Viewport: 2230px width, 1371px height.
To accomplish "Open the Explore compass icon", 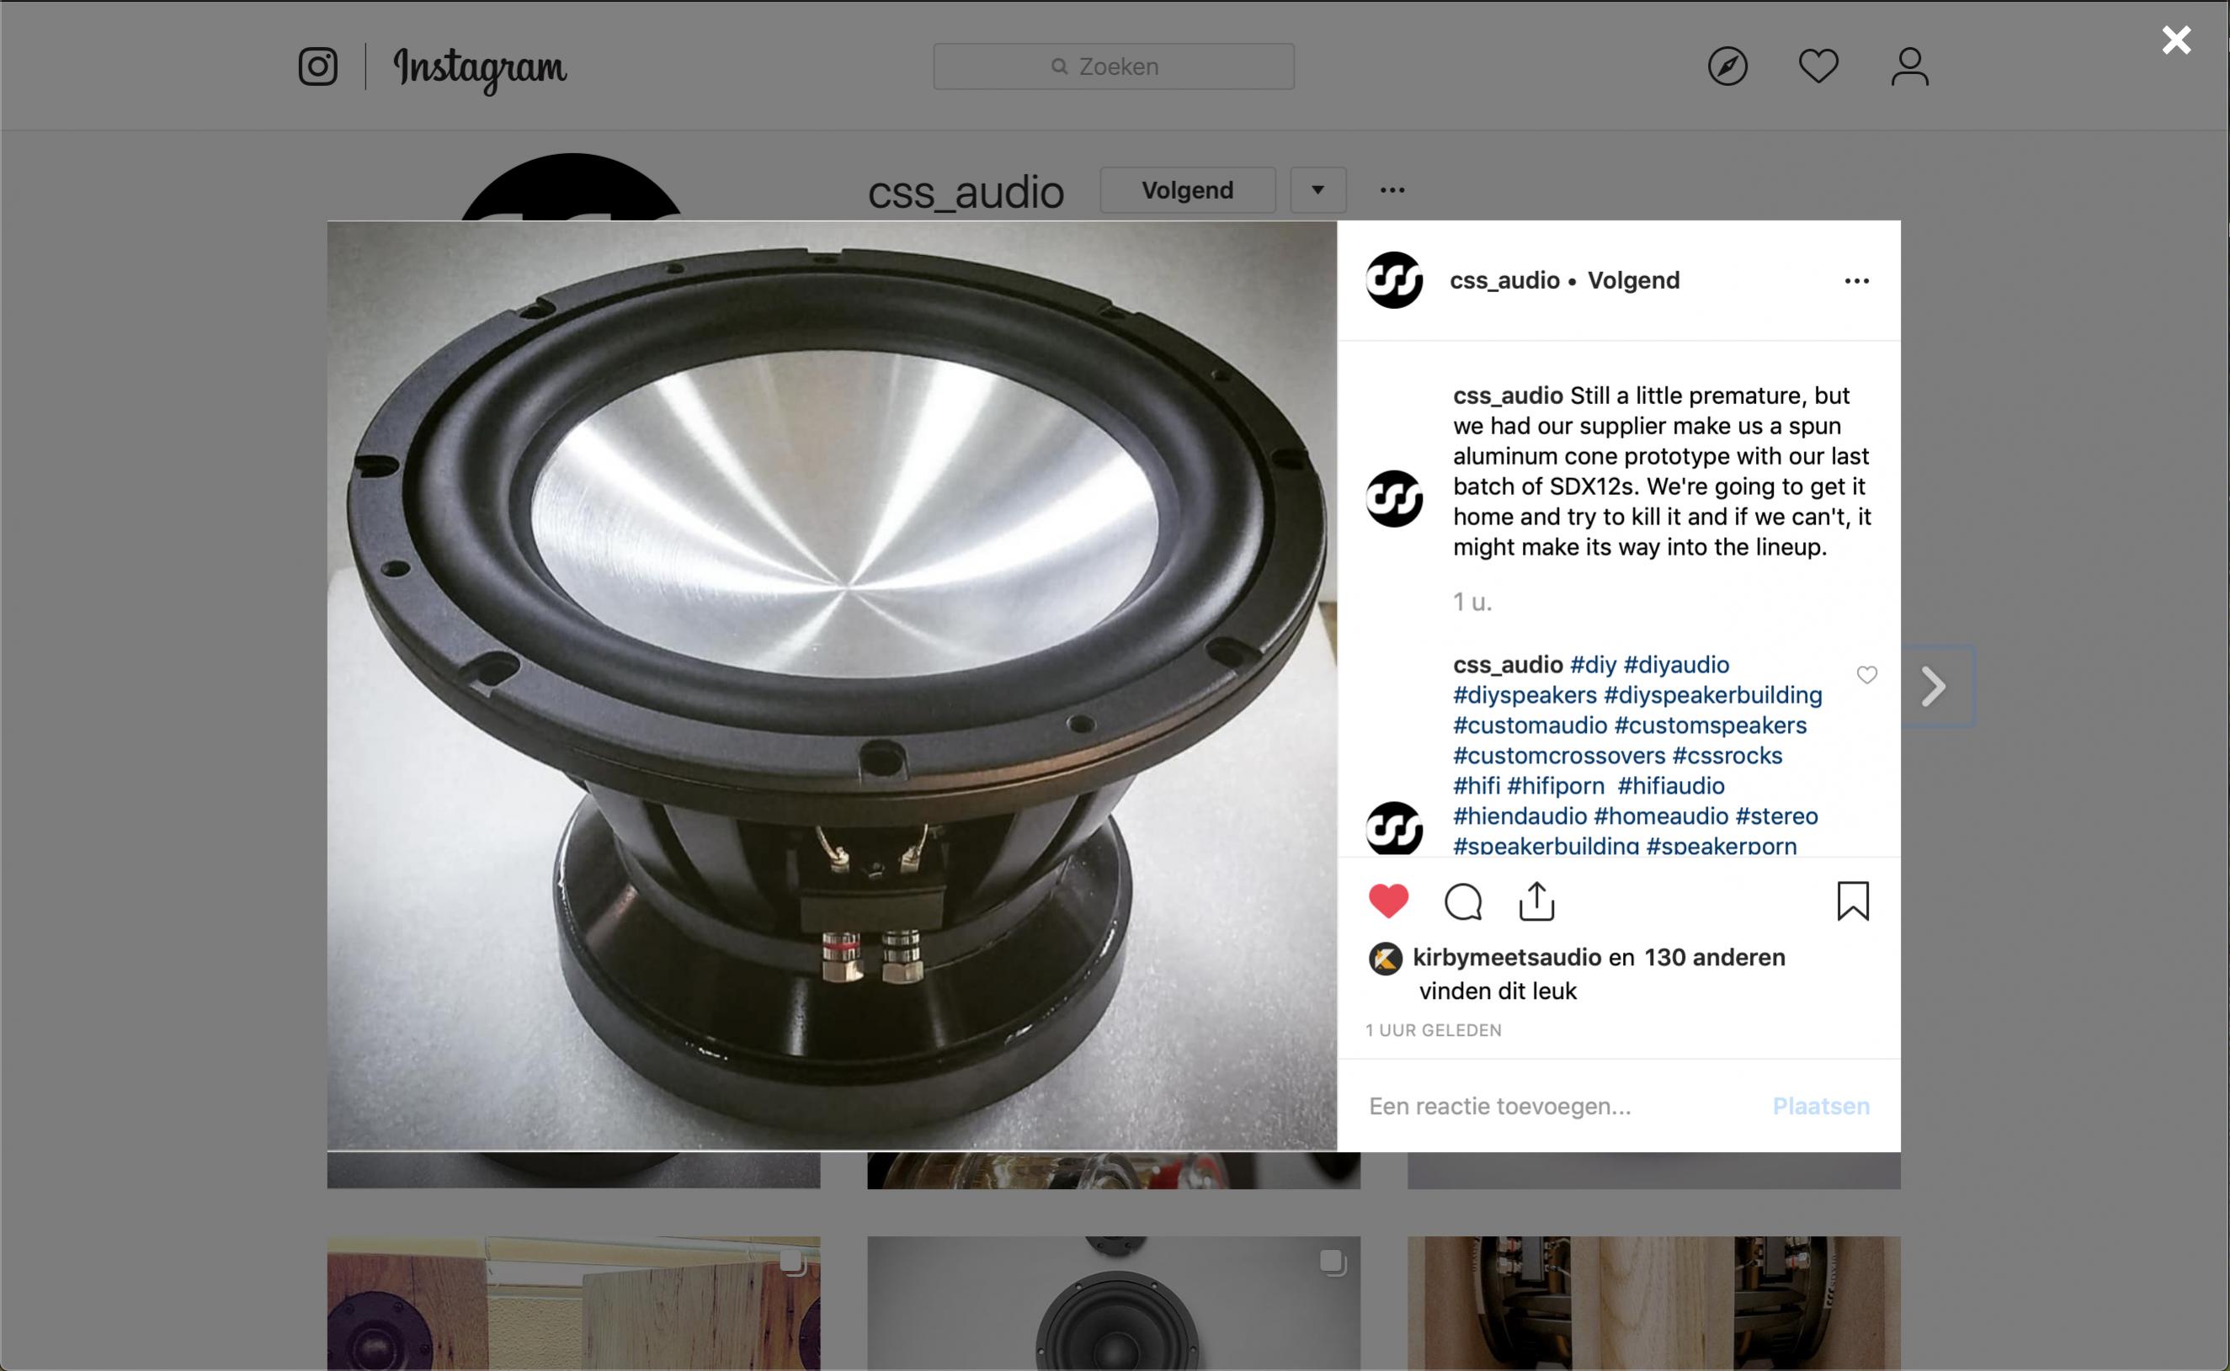I will coord(1727,66).
